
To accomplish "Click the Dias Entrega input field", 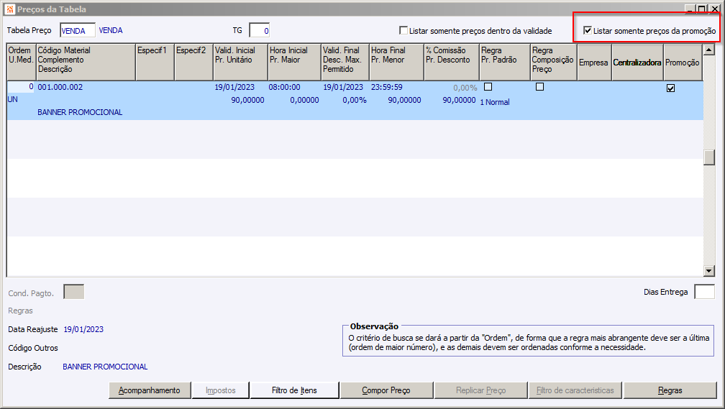I will (705, 292).
